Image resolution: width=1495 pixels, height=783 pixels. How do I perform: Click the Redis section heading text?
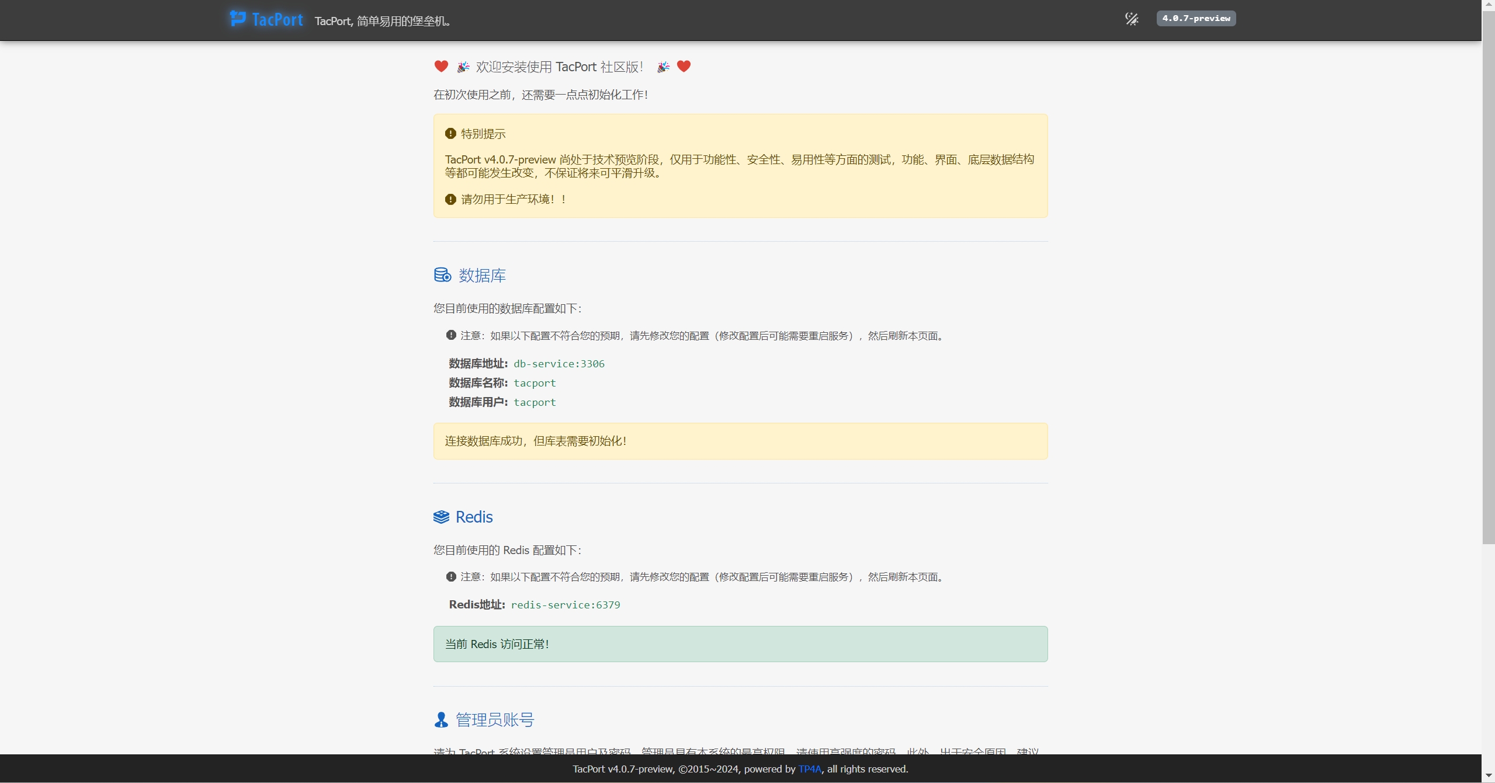coord(474,517)
